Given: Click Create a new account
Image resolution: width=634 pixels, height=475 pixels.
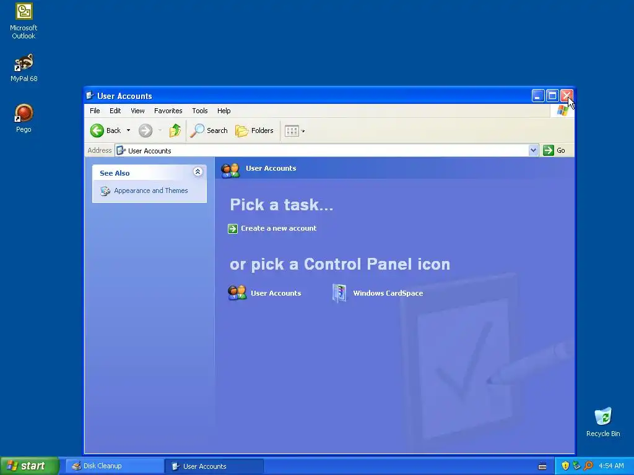Looking at the screenshot, I should click(279, 228).
